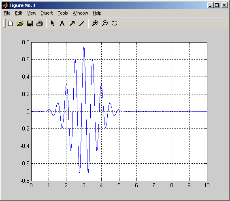The image size is (230, 201).
Task: Open the File menu
Action: click(7, 13)
